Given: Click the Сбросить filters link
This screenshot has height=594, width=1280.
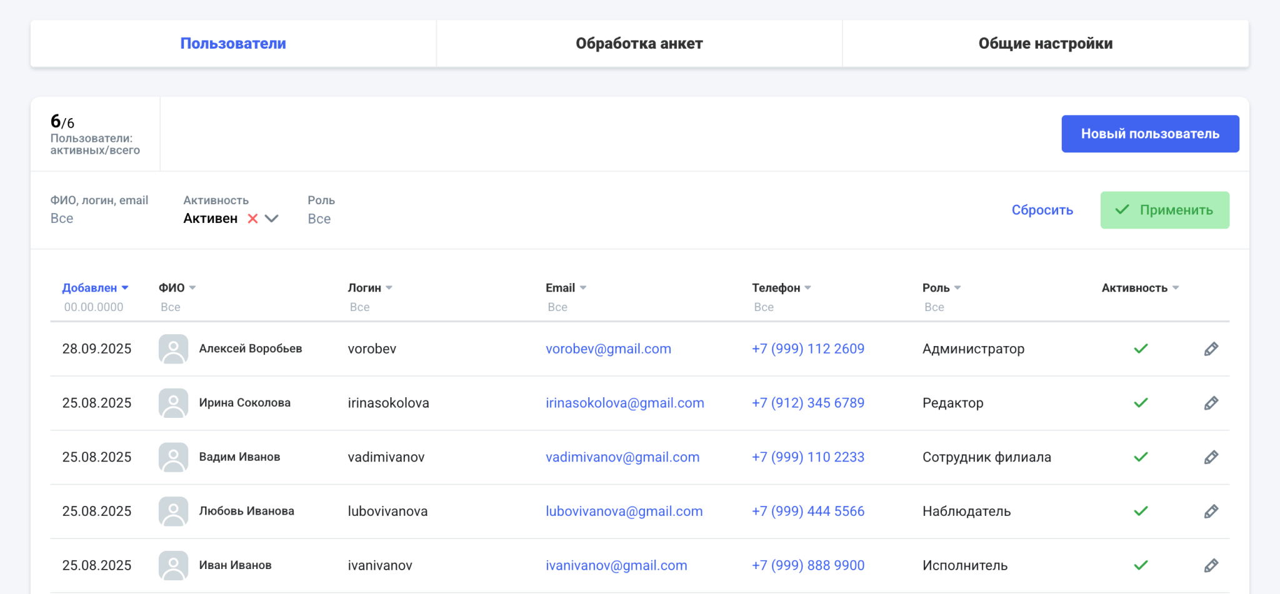Looking at the screenshot, I should [x=1042, y=210].
